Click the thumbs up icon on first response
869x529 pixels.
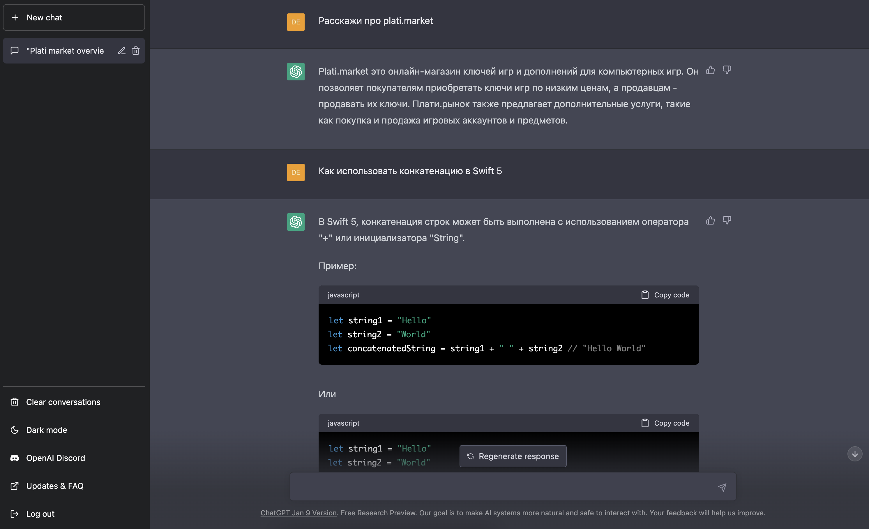pyautogui.click(x=711, y=70)
